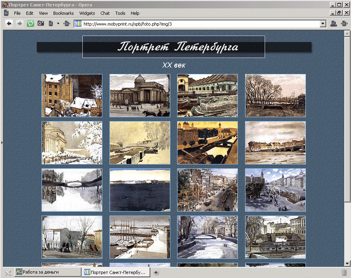
Task: Click the address field showing mobyprint.ru URL
Action: (201, 24)
